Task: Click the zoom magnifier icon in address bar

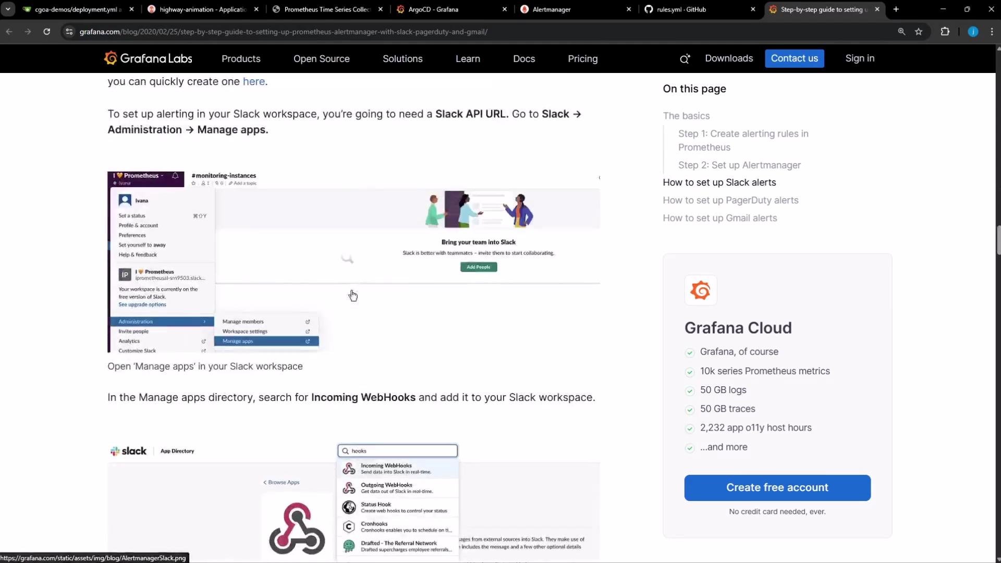Action: point(901,32)
